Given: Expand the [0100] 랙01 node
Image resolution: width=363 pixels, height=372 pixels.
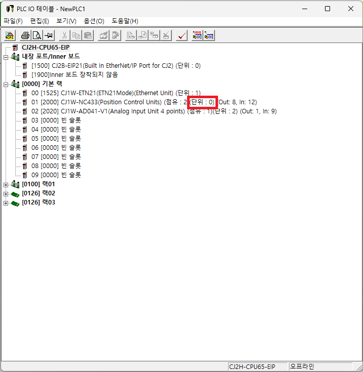Looking at the screenshot, I should click(6, 185).
